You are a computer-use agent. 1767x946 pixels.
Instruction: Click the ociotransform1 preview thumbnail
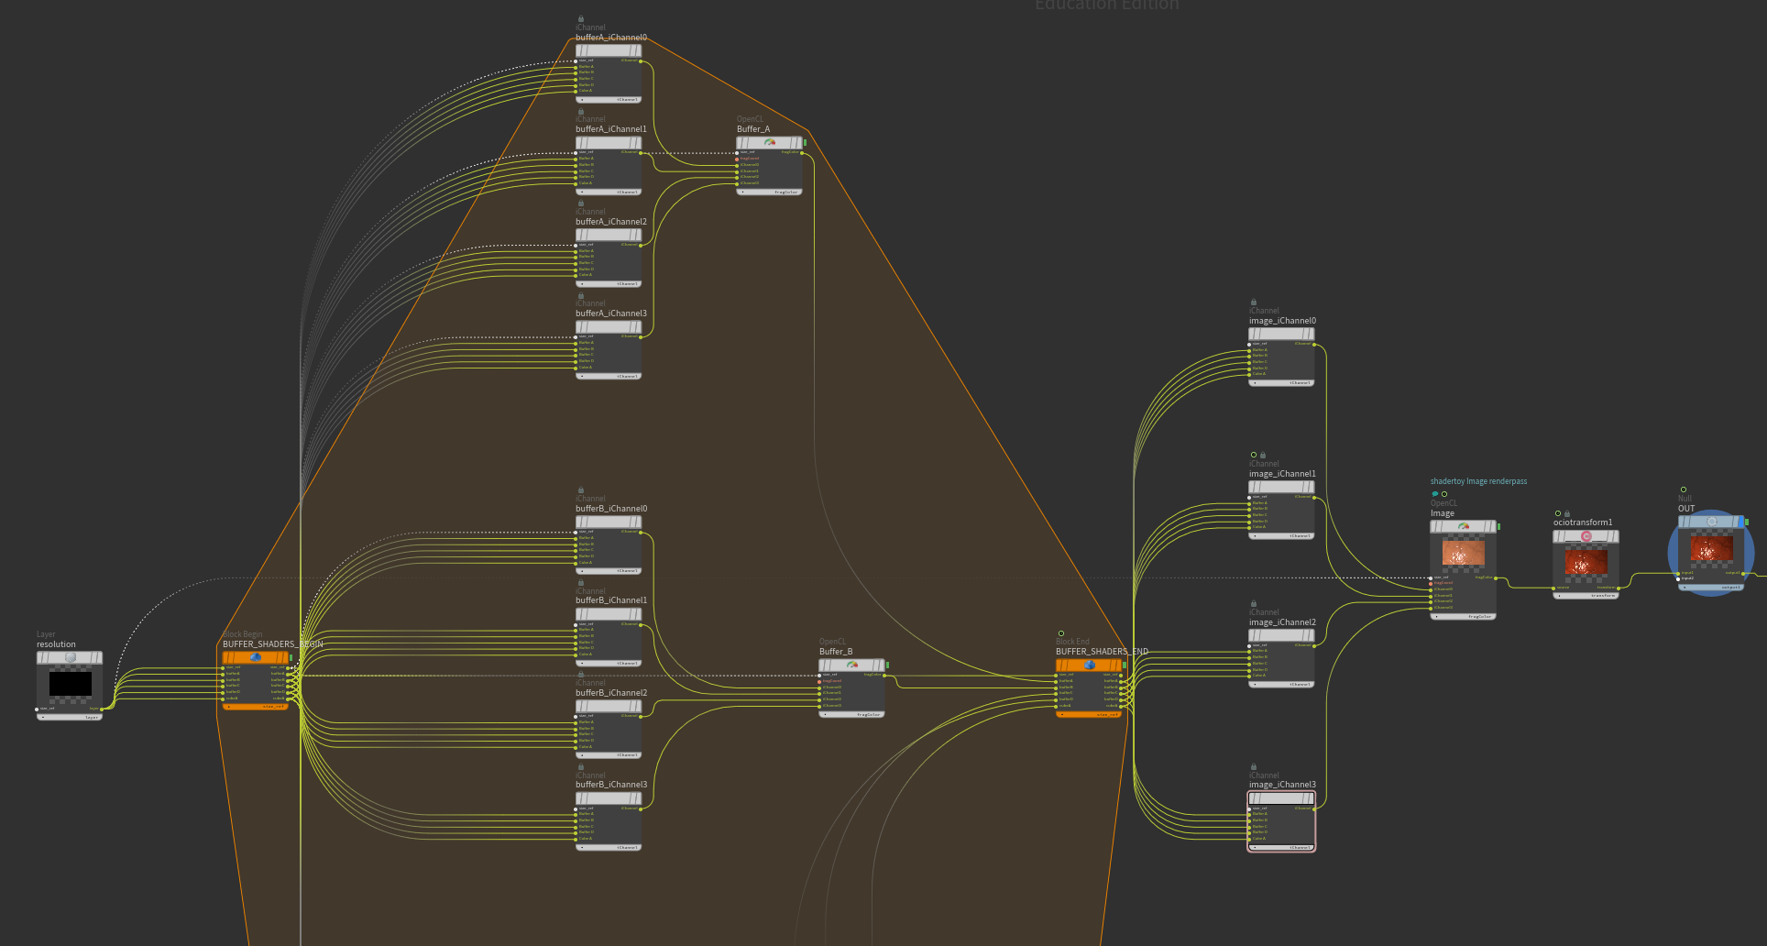1586,560
